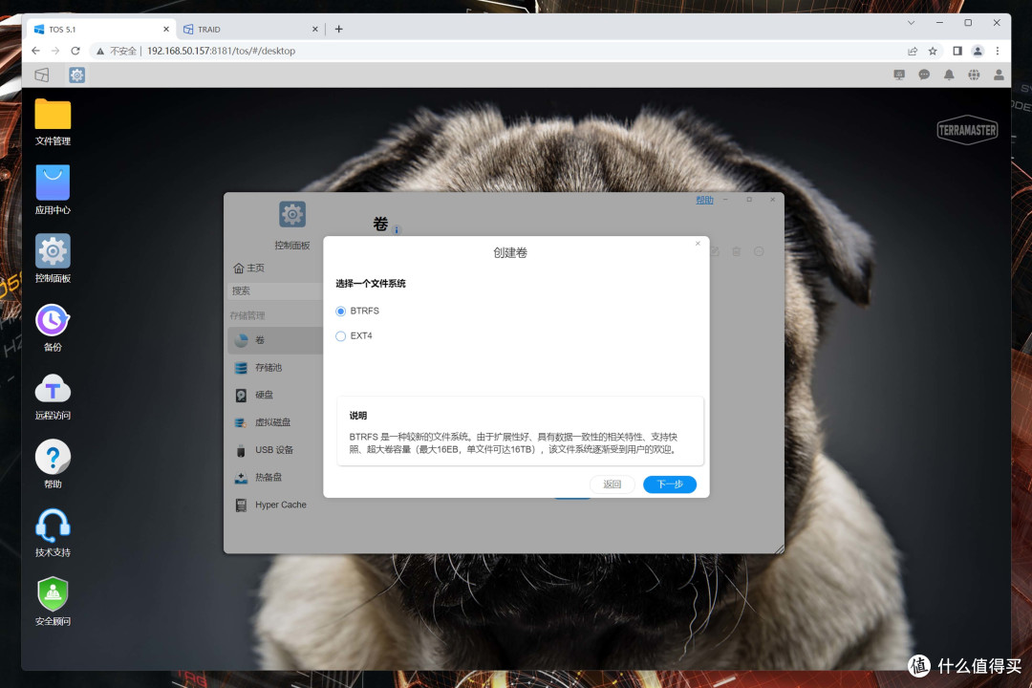Close the TRAID browser tab

314,29
